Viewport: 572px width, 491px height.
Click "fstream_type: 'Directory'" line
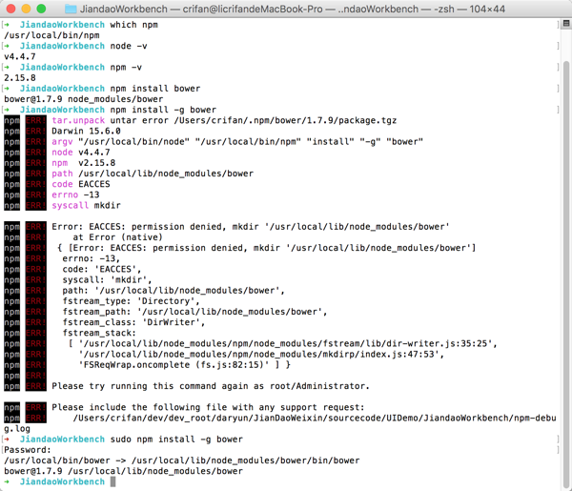[131, 301]
